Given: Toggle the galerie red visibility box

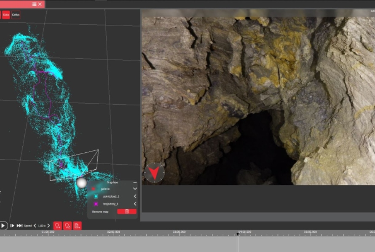Looking at the screenshot, I should click(x=94, y=189).
